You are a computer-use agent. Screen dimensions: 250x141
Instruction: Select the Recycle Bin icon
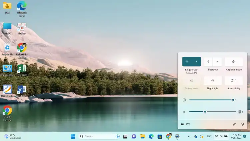[7, 49]
